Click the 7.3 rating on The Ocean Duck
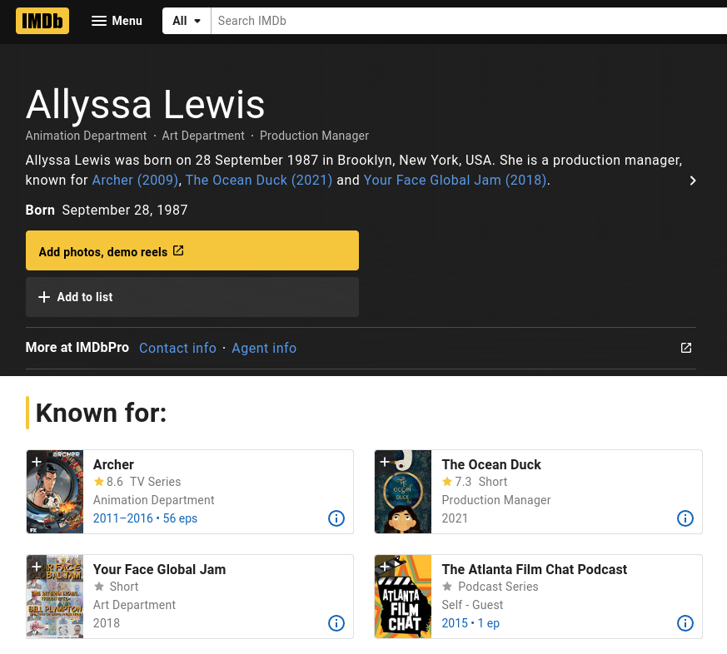The height and width of the screenshot is (654, 727). [x=457, y=482]
